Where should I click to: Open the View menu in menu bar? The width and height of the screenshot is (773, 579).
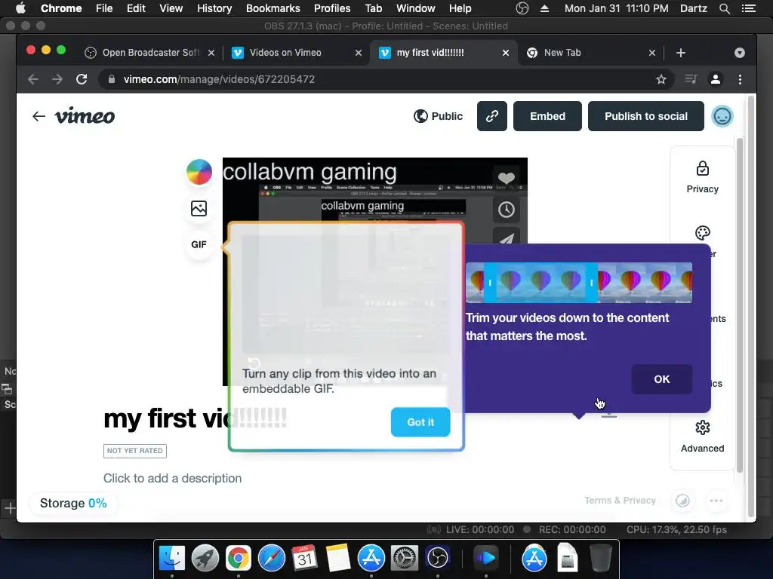[171, 8]
